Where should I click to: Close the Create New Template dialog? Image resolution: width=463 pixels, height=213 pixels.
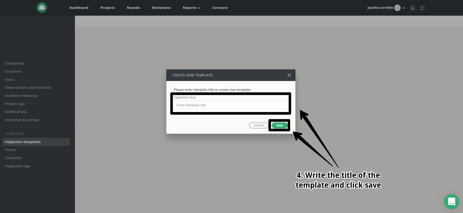tap(289, 75)
